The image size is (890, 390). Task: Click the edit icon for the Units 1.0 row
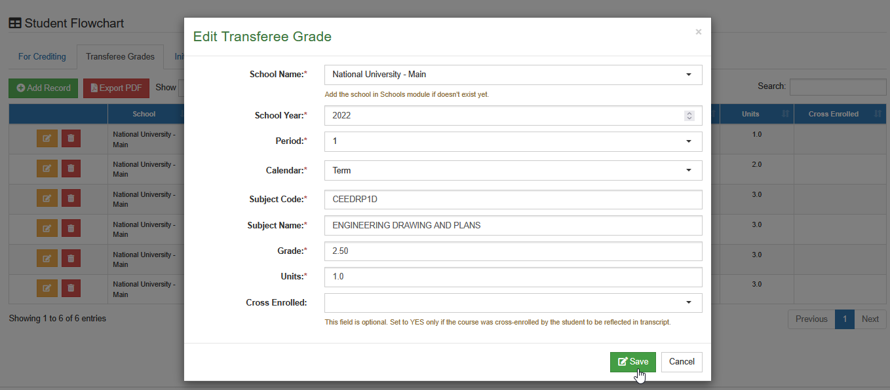[x=47, y=139]
